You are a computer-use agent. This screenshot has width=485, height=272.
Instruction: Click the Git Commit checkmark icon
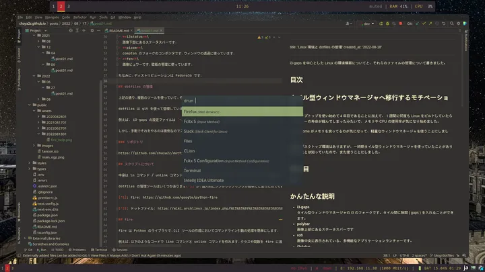click(x=424, y=24)
